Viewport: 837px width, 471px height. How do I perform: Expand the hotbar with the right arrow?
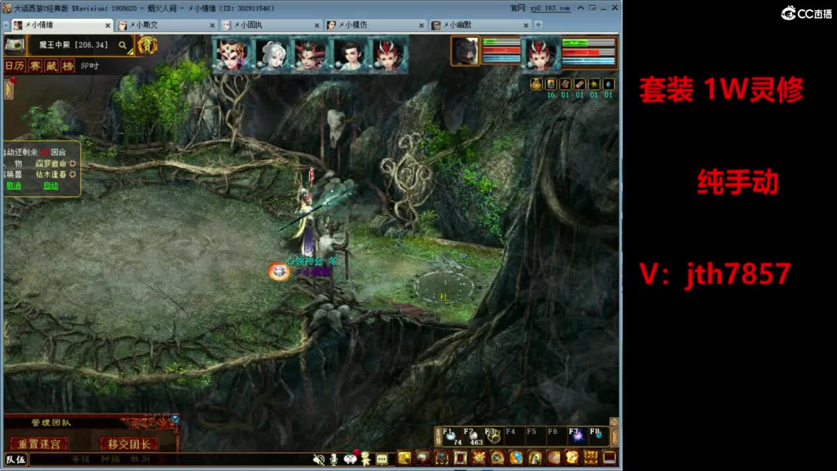click(614, 438)
